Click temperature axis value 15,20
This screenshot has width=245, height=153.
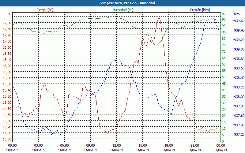pyautogui.click(x=7, y=96)
